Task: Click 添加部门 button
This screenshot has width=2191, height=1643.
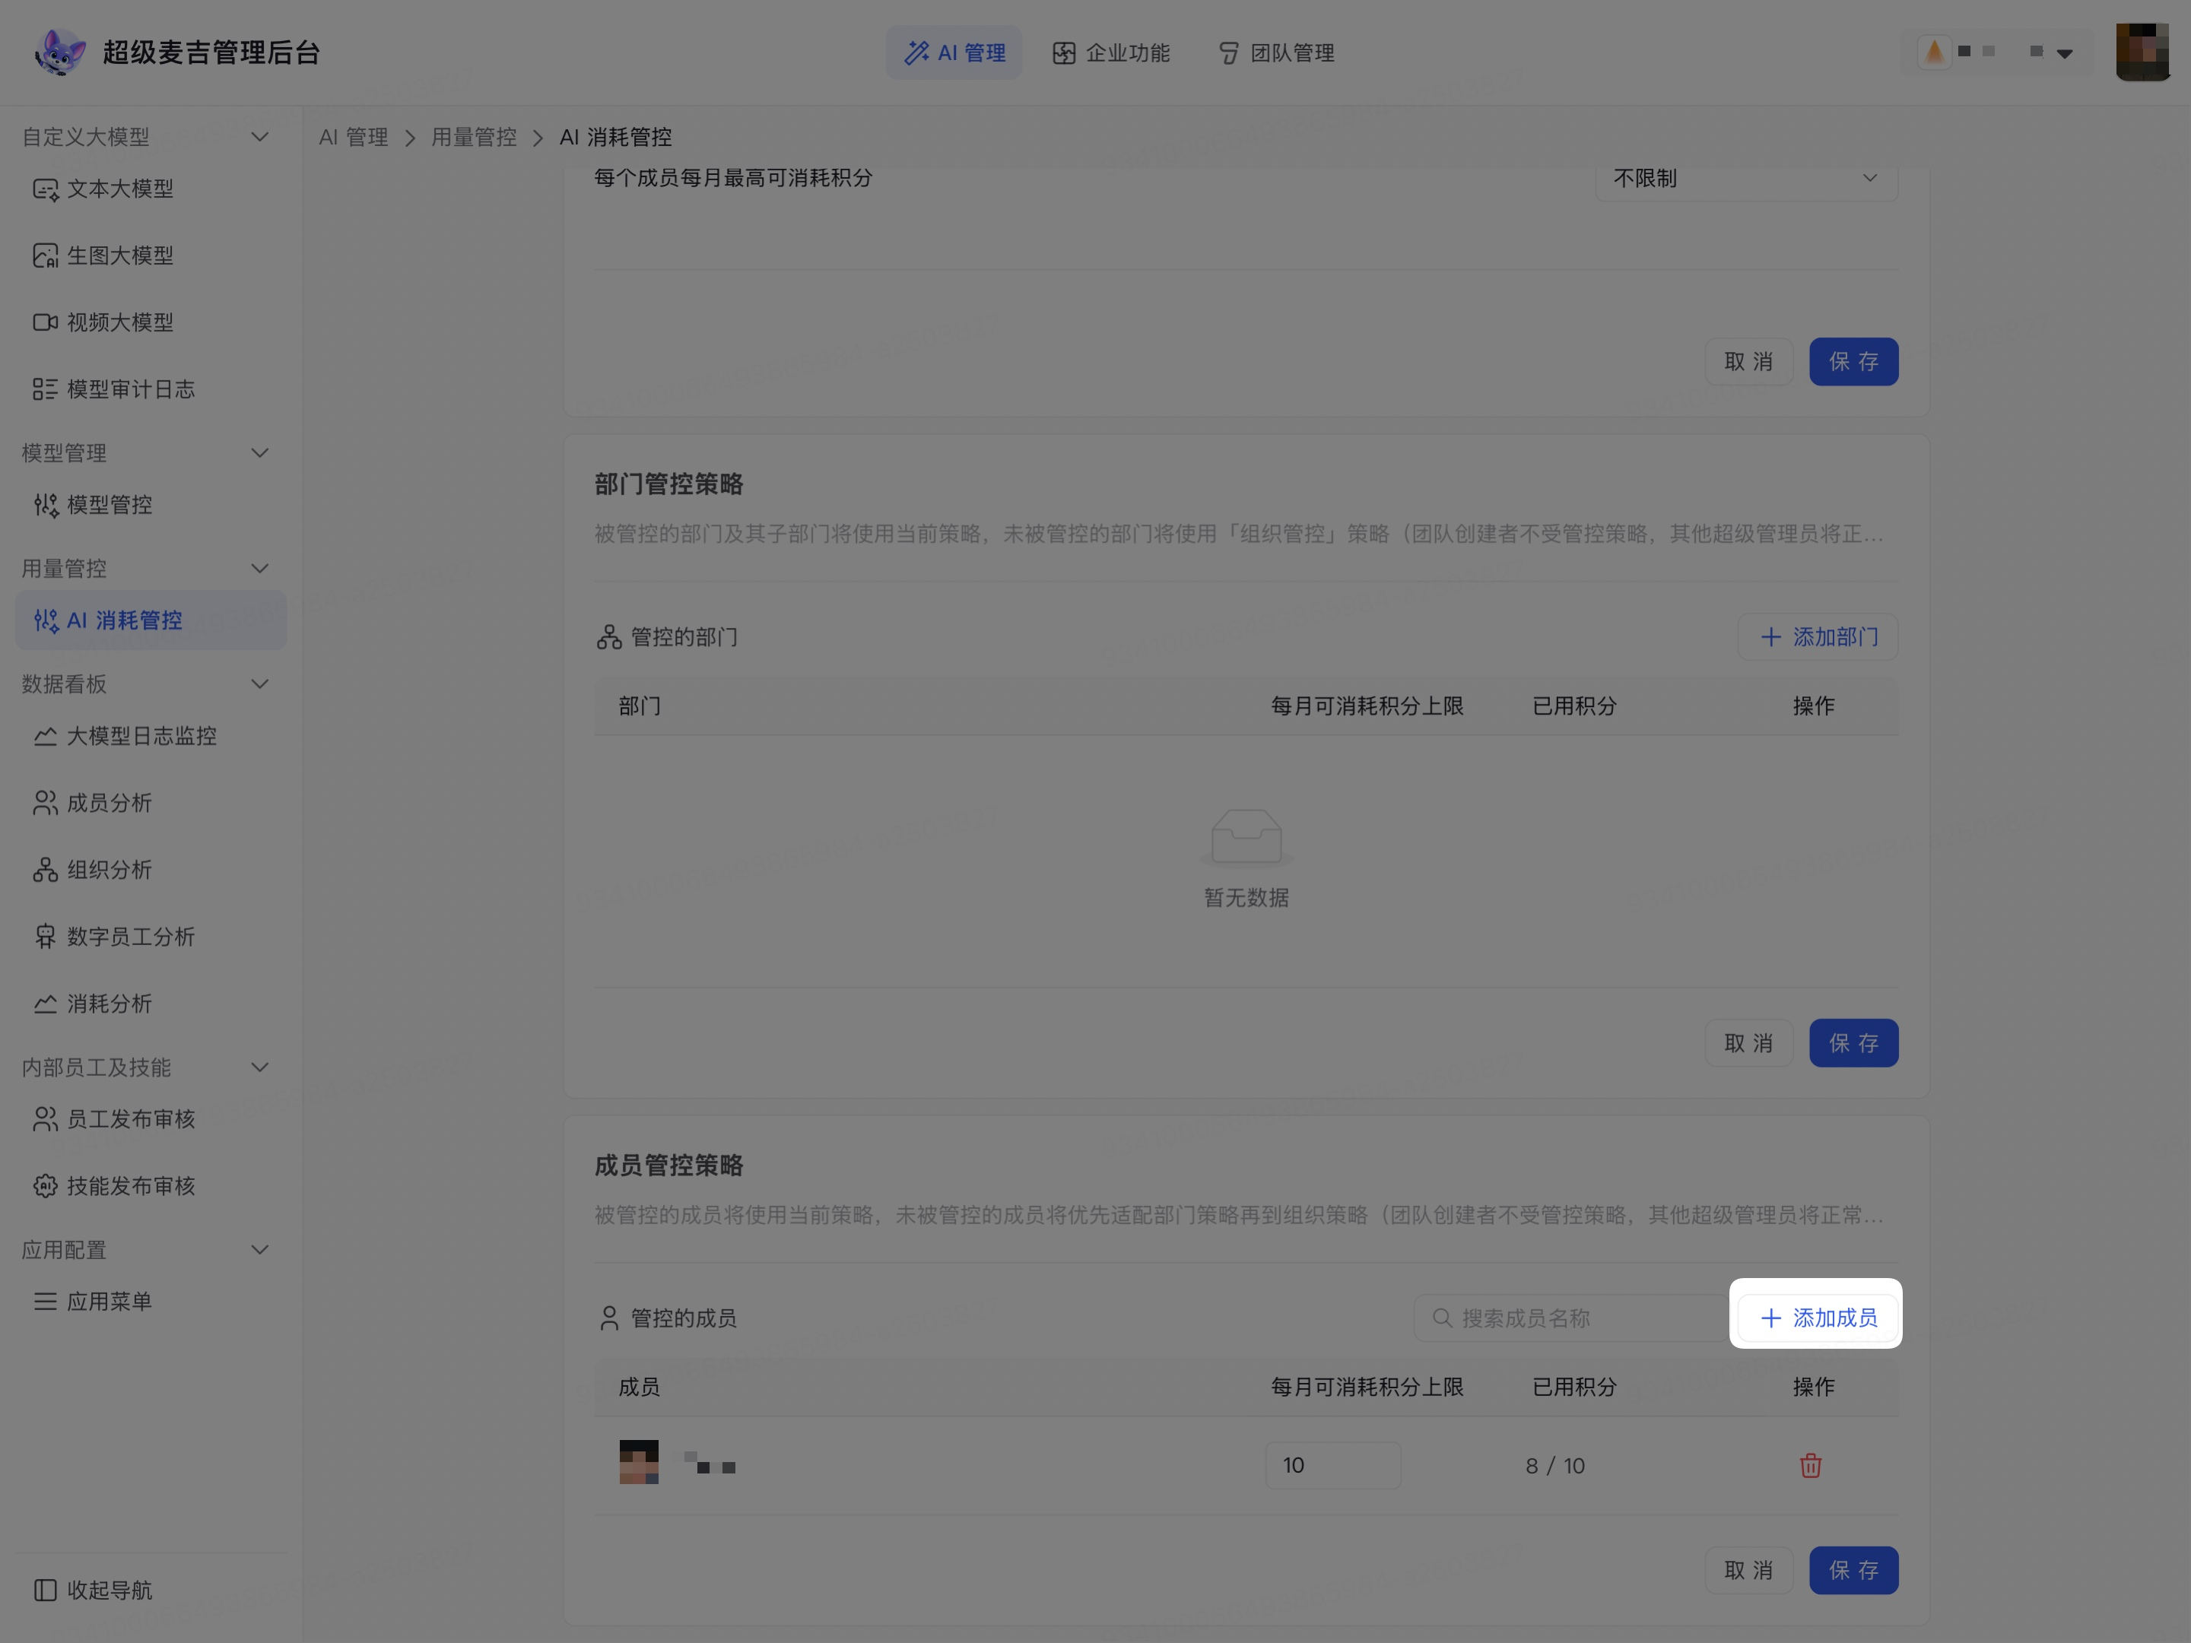Action: click(x=1818, y=637)
